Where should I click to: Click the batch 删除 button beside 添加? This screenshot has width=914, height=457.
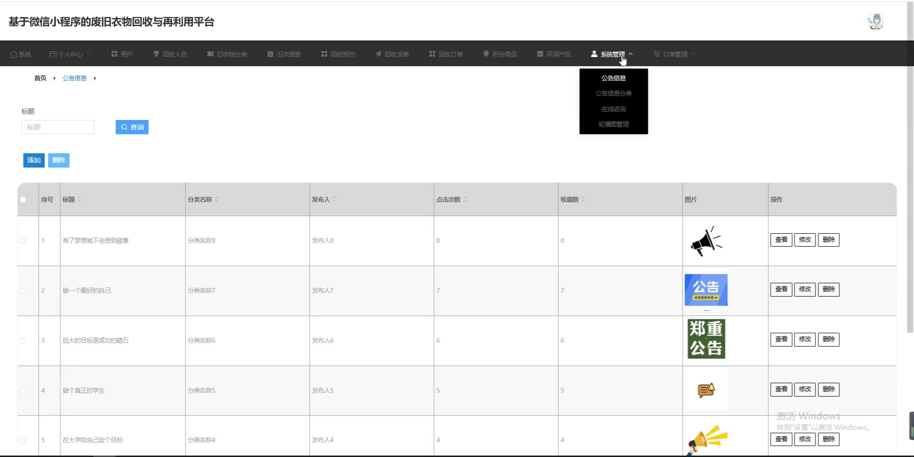[59, 160]
